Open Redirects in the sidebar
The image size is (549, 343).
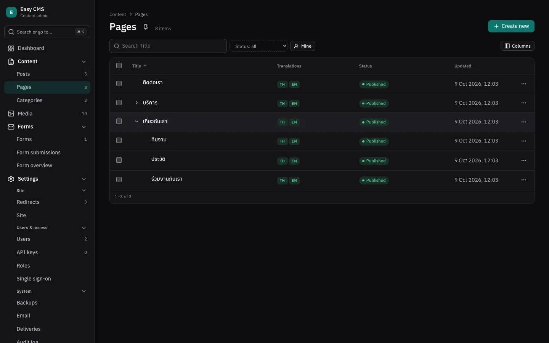point(47,202)
